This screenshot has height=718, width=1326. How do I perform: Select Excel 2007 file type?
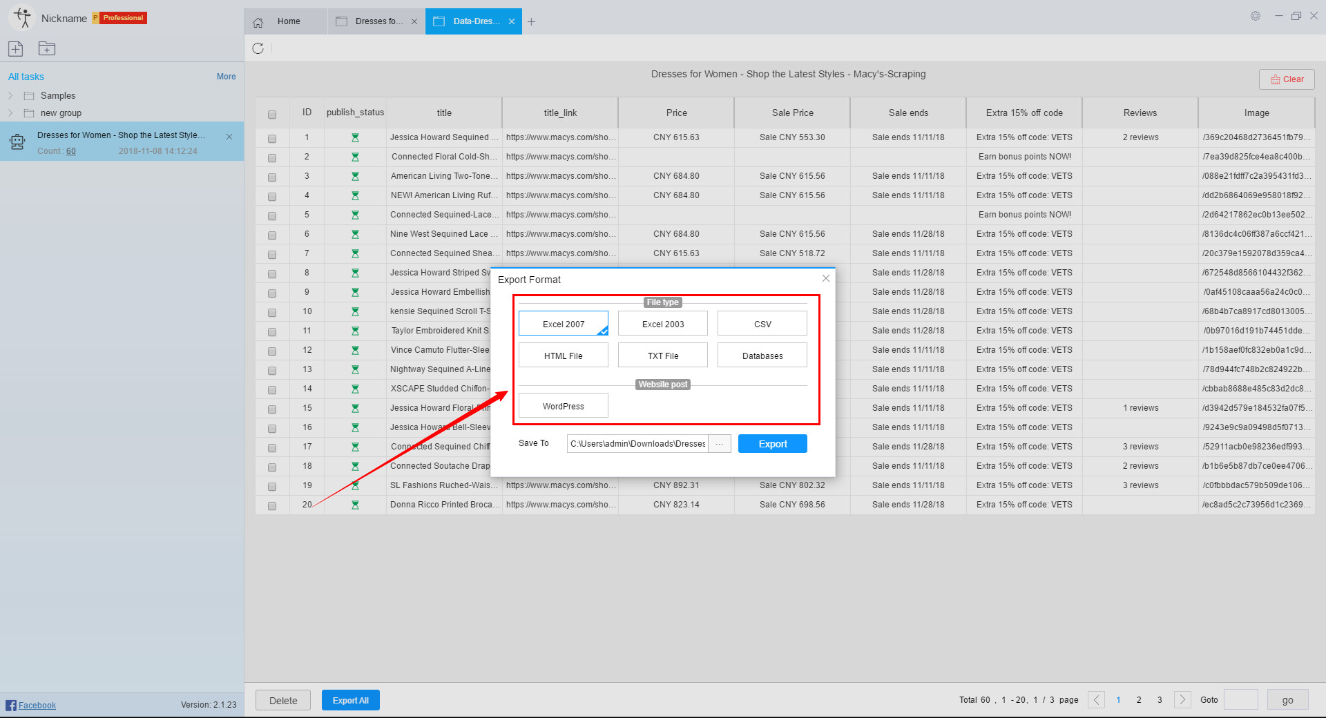(x=564, y=323)
